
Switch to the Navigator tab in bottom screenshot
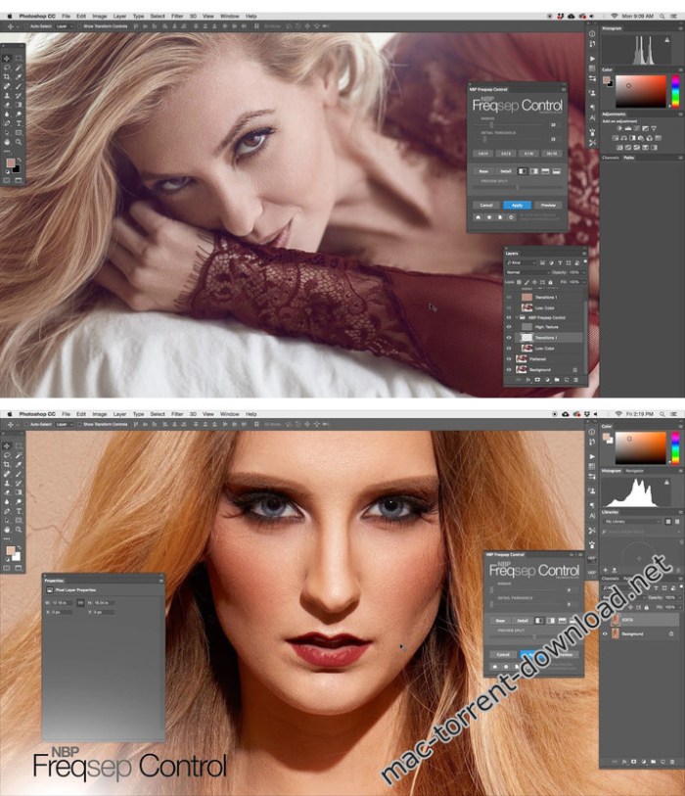[634, 471]
